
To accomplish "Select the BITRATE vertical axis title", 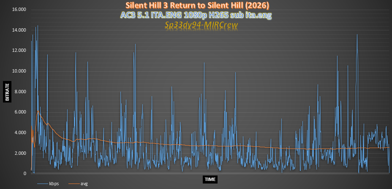I will pyautogui.click(x=7, y=92).
